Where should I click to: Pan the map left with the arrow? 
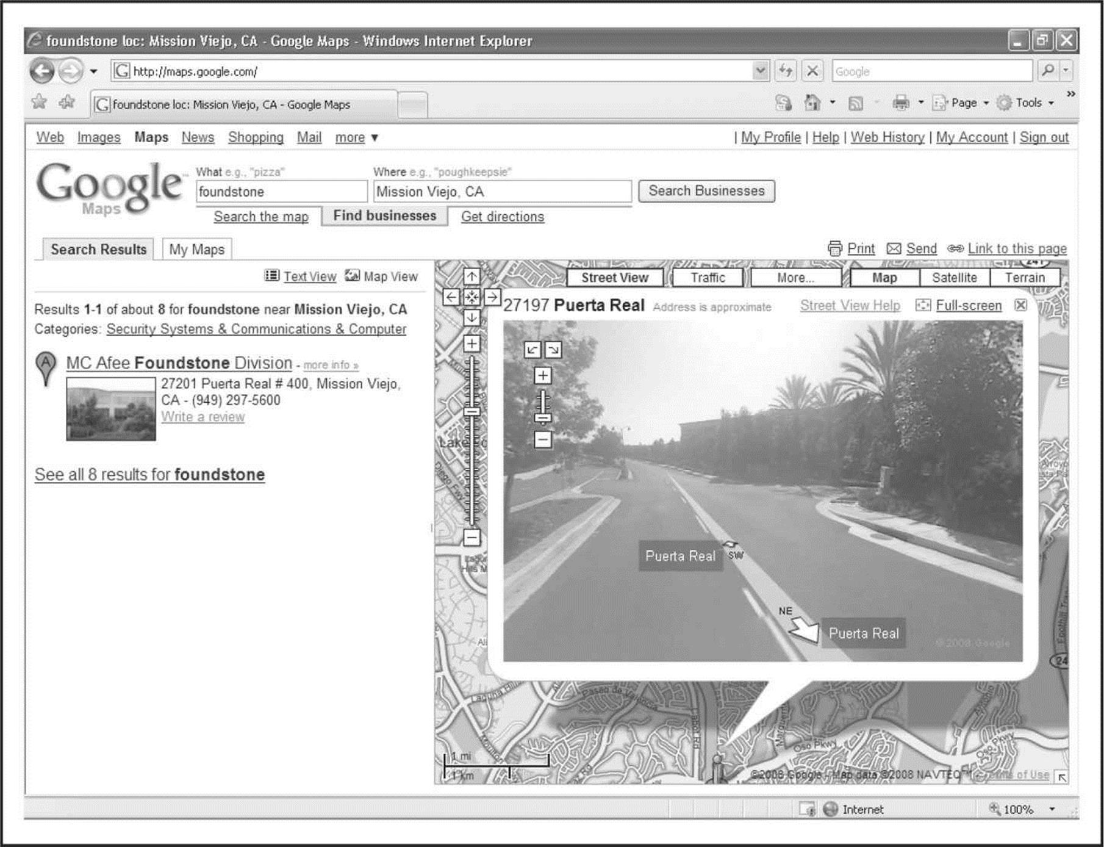(x=451, y=297)
